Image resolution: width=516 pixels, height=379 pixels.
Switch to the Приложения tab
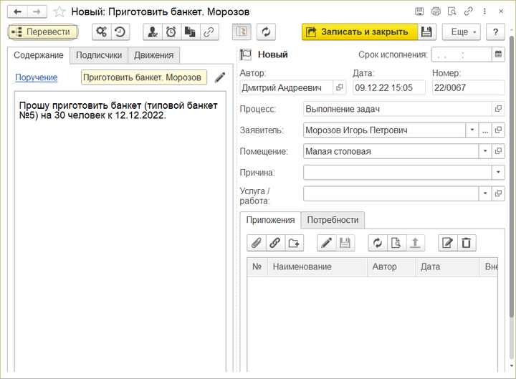coord(270,220)
